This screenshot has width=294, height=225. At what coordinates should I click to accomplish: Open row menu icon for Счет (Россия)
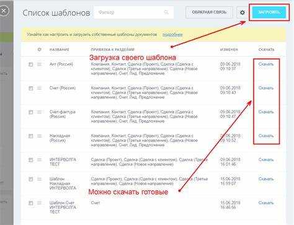point(39,88)
